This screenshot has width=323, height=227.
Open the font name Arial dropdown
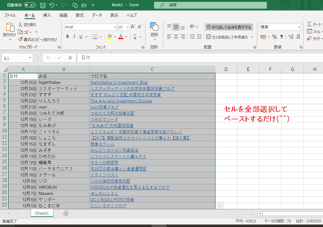coord(115,27)
